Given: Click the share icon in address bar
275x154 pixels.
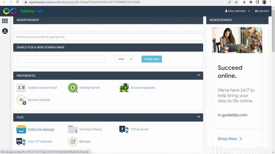Looking at the screenshot, I should click(229, 2).
